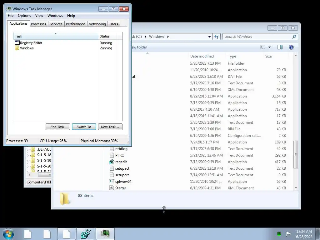Click the Switch To button
This screenshot has width=320, height=240.
84,127
